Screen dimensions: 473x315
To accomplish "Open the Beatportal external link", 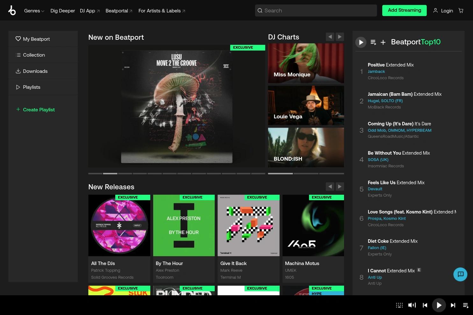I will pos(119,11).
